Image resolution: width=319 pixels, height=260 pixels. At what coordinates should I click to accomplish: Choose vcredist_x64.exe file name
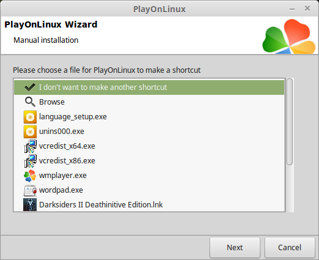pos(67,146)
